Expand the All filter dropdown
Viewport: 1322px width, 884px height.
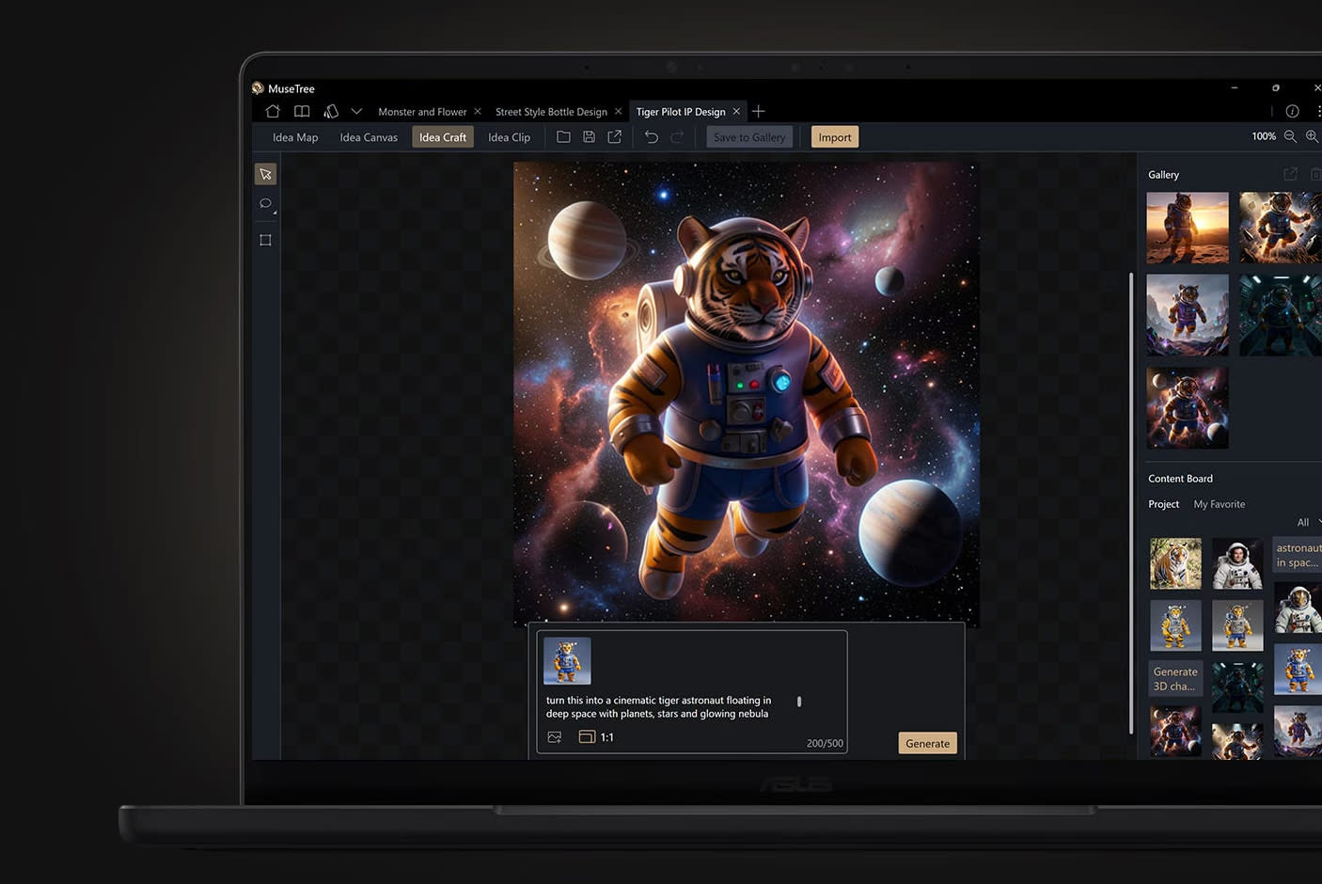tap(1308, 522)
